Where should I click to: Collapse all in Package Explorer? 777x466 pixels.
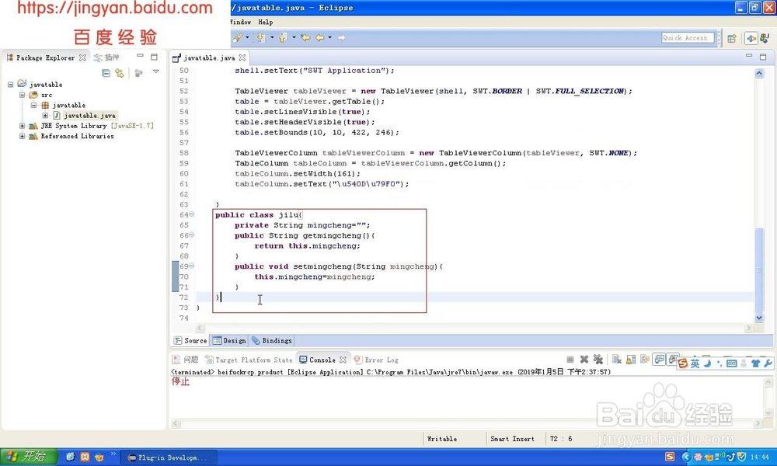click(106, 73)
